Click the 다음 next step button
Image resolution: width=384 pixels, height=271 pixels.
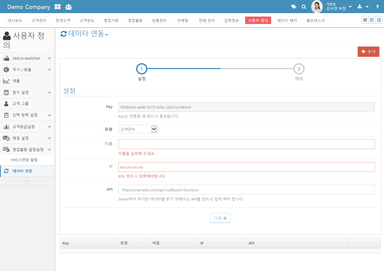tap(220, 218)
